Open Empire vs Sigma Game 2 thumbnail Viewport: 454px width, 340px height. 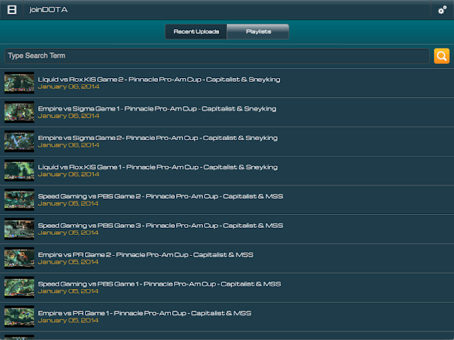point(19,141)
